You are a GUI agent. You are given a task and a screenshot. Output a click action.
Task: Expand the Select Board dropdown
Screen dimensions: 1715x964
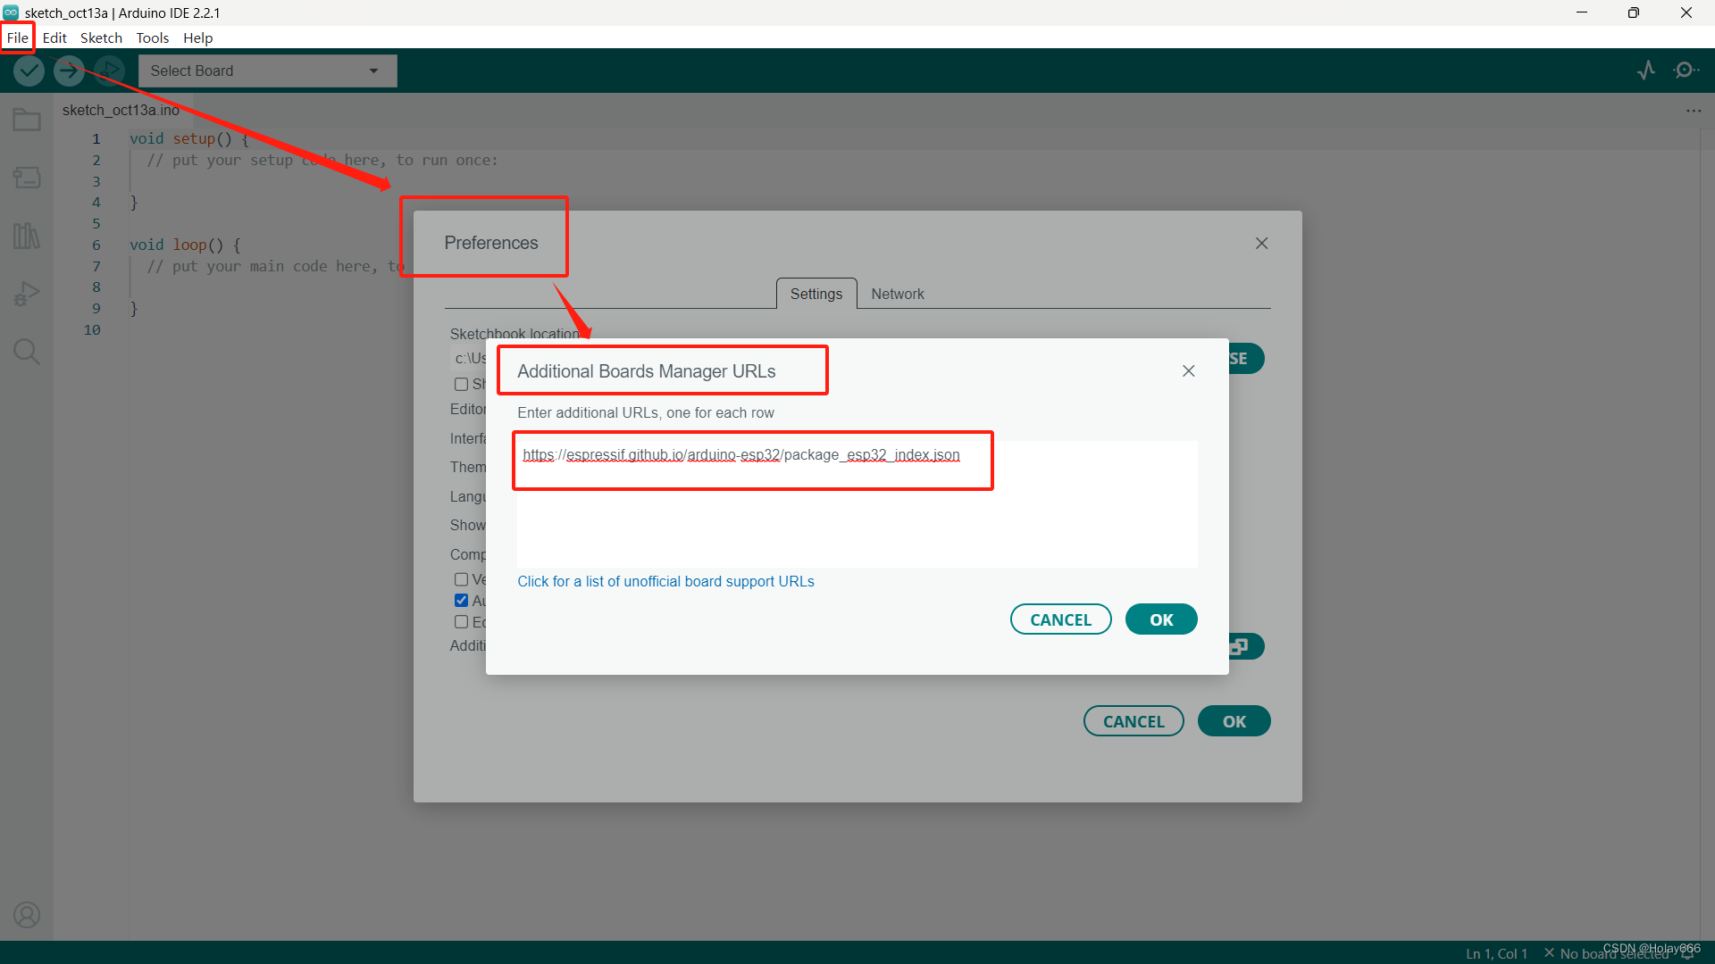point(267,71)
